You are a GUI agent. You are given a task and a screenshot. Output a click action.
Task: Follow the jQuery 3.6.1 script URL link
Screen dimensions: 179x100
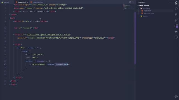point(48,34)
